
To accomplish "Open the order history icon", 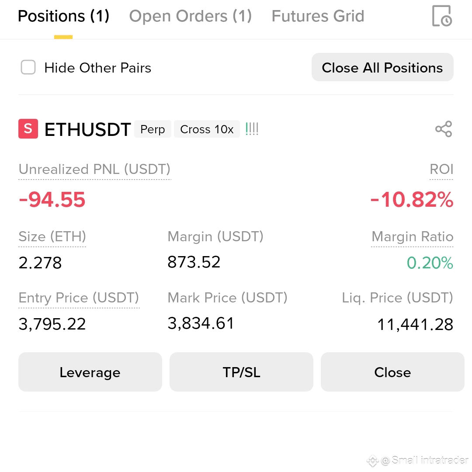I will [442, 16].
